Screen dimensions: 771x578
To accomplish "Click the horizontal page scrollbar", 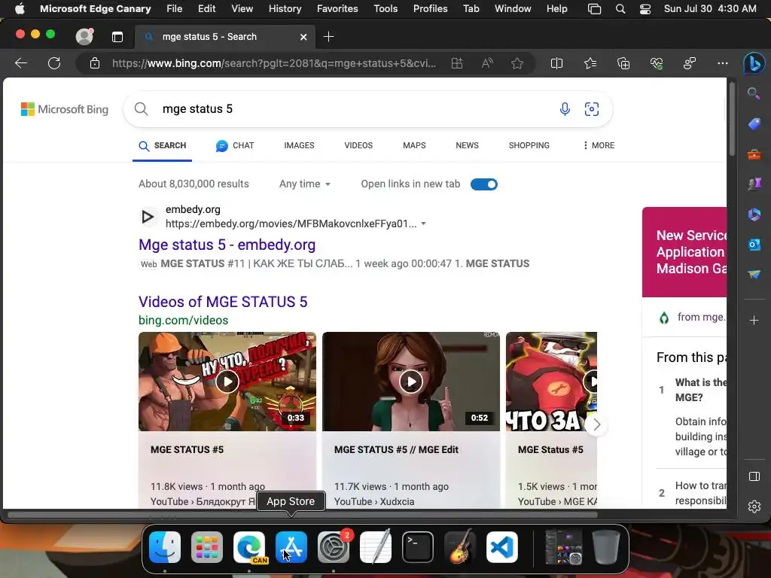I will pos(303,515).
